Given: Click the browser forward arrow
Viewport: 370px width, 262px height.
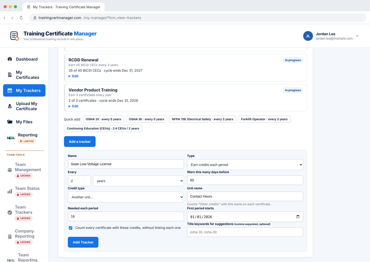Looking at the screenshot, I should click(x=12, y=18).
